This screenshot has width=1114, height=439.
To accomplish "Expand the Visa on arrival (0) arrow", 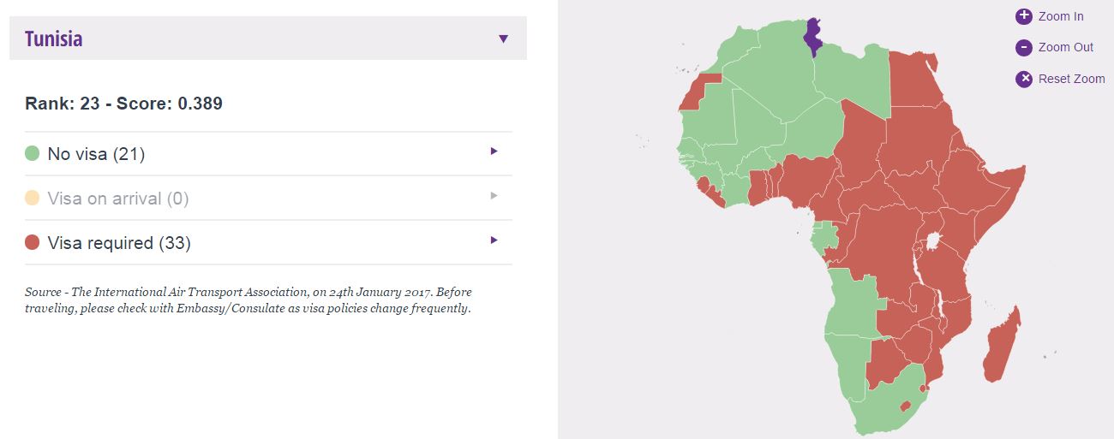I will point(494,196).
